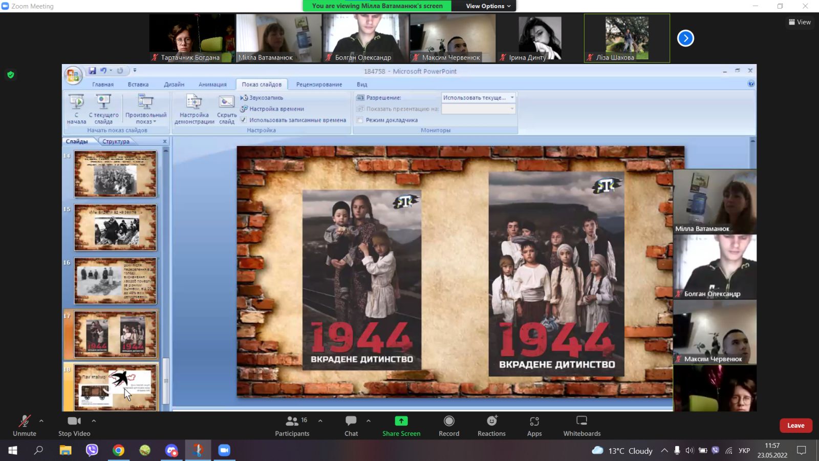This screenshot has height=461, width=819.
Task: Open the notifications action center
Action: [802, 450]
